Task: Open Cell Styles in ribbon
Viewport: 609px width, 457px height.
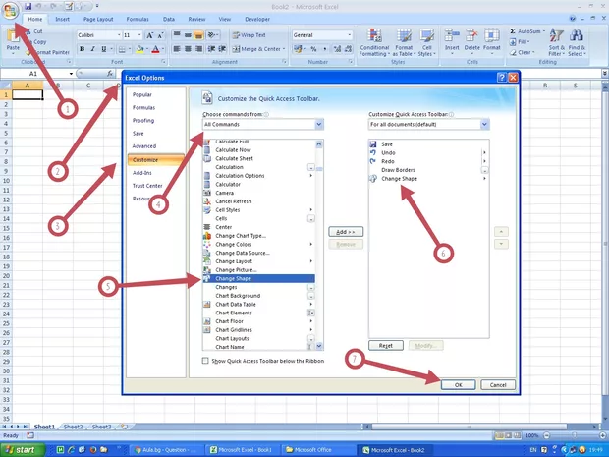Action: click(427, 42)
